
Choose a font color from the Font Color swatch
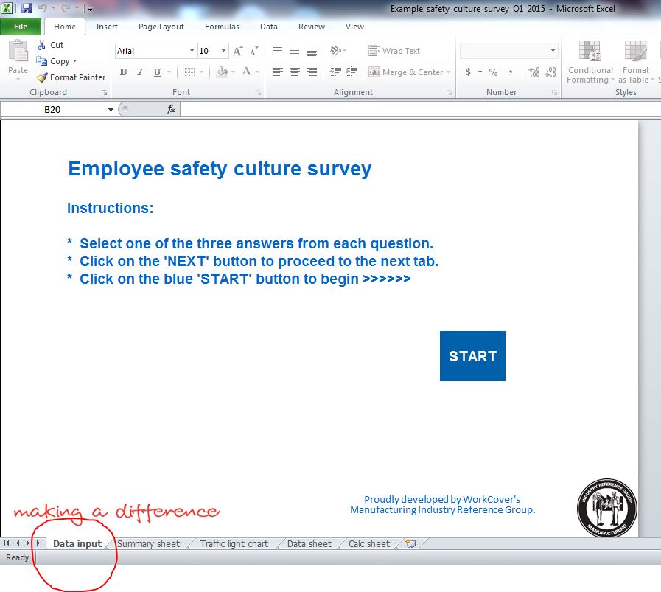pyautogui.click(x=245, y=72)
